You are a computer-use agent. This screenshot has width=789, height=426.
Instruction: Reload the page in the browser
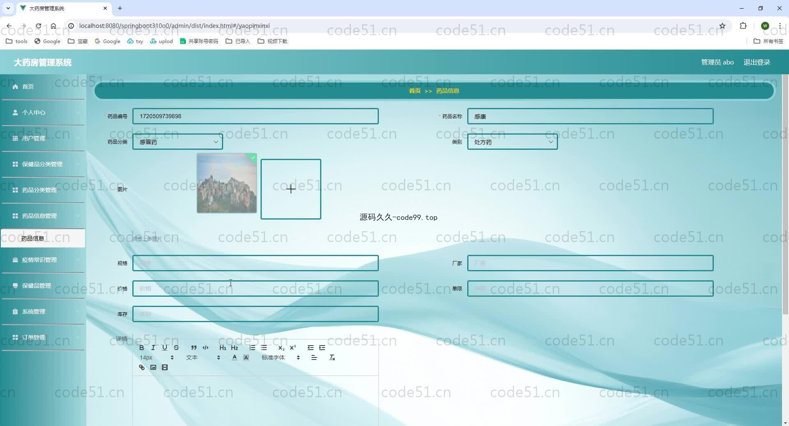pyautogui.click(x=38, y=26)
